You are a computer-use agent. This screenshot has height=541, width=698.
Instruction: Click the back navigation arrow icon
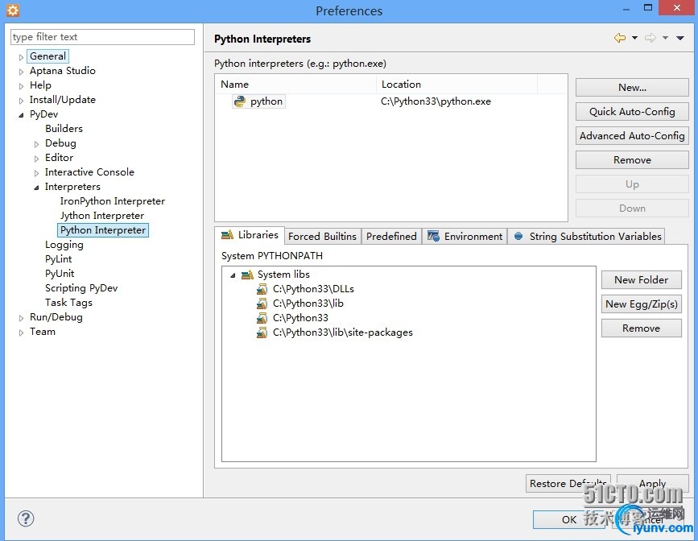(620, 38)
